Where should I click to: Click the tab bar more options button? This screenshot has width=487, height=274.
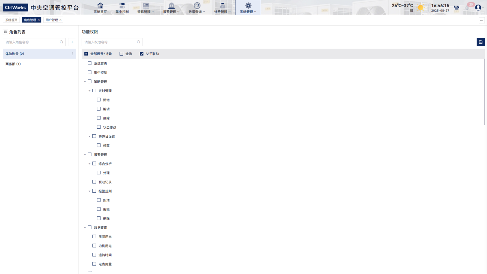point(482,20)
